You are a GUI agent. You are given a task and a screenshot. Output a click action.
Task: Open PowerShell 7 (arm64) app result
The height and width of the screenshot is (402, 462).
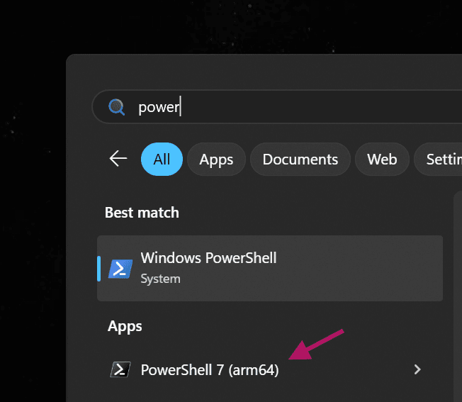[x=270, y=369]
